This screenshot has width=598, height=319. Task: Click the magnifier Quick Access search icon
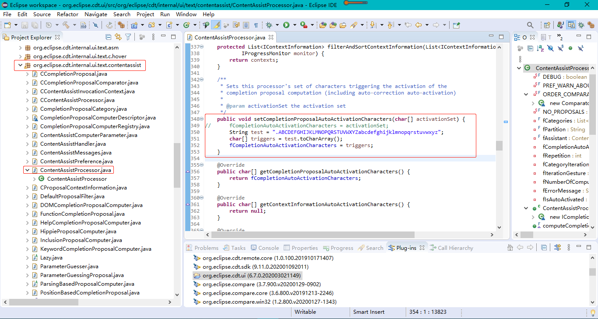click(530, 25)
